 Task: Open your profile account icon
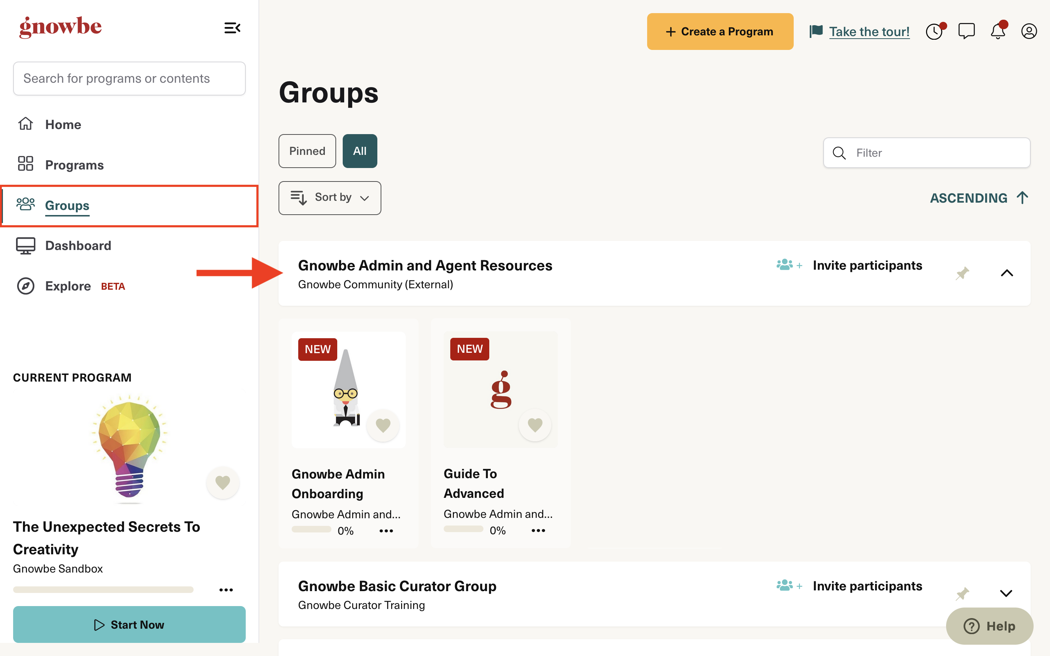point(1030,31)
